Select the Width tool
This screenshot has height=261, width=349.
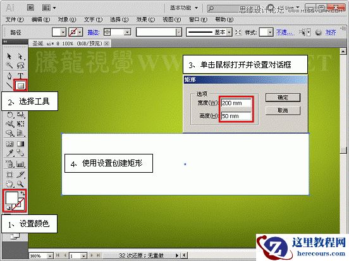coord(9,124)
